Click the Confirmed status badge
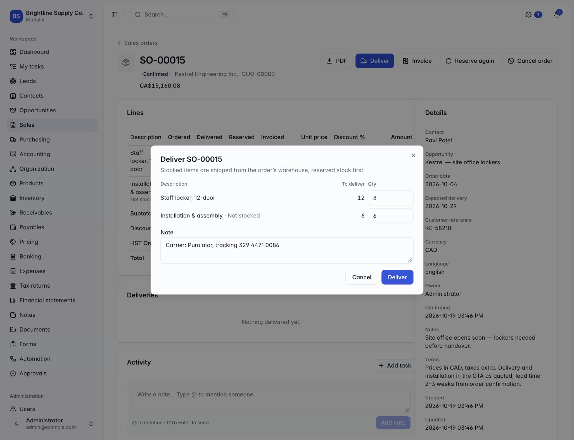This screenshot has height=440, width=574. pos(155,74)
